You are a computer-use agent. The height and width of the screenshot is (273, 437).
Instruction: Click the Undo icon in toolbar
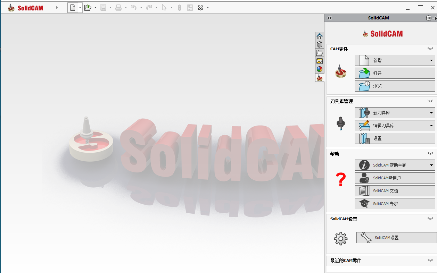click(x=134, y=8)
